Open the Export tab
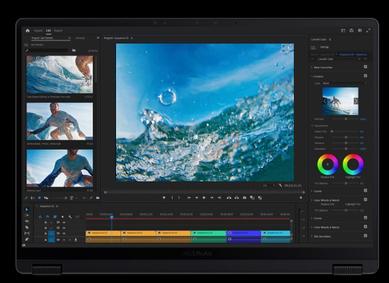Image resolution: width=389 pixels, height=283 pixels. click(x=58, y=30)
